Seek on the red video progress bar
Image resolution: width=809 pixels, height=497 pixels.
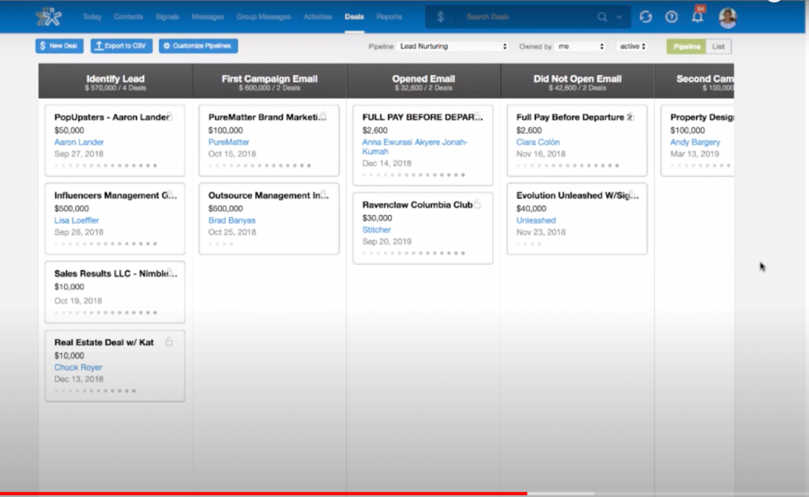(263, 494)
